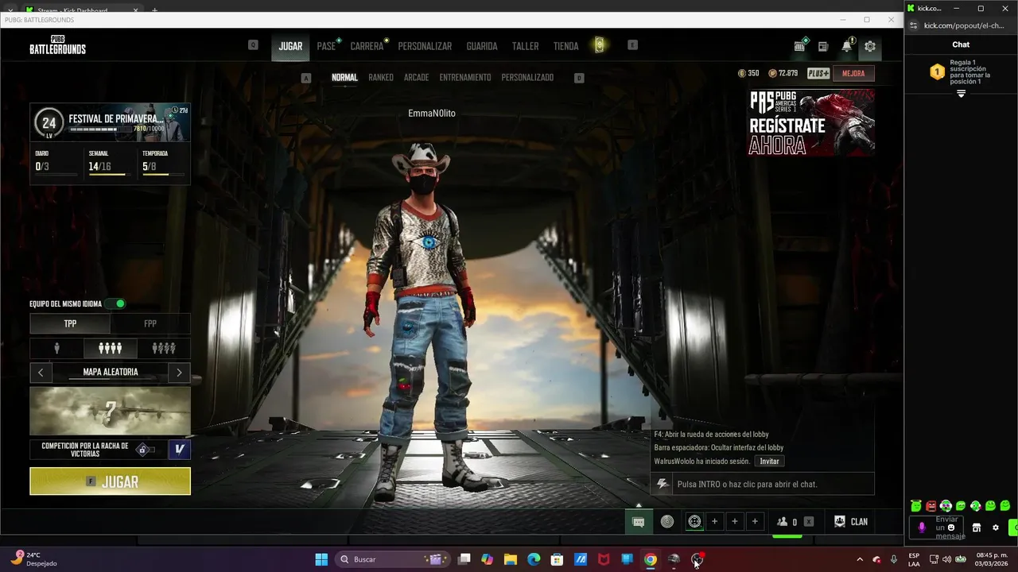Open File Explorer from taskbar
1018x572 pixels.
(511, 559)
